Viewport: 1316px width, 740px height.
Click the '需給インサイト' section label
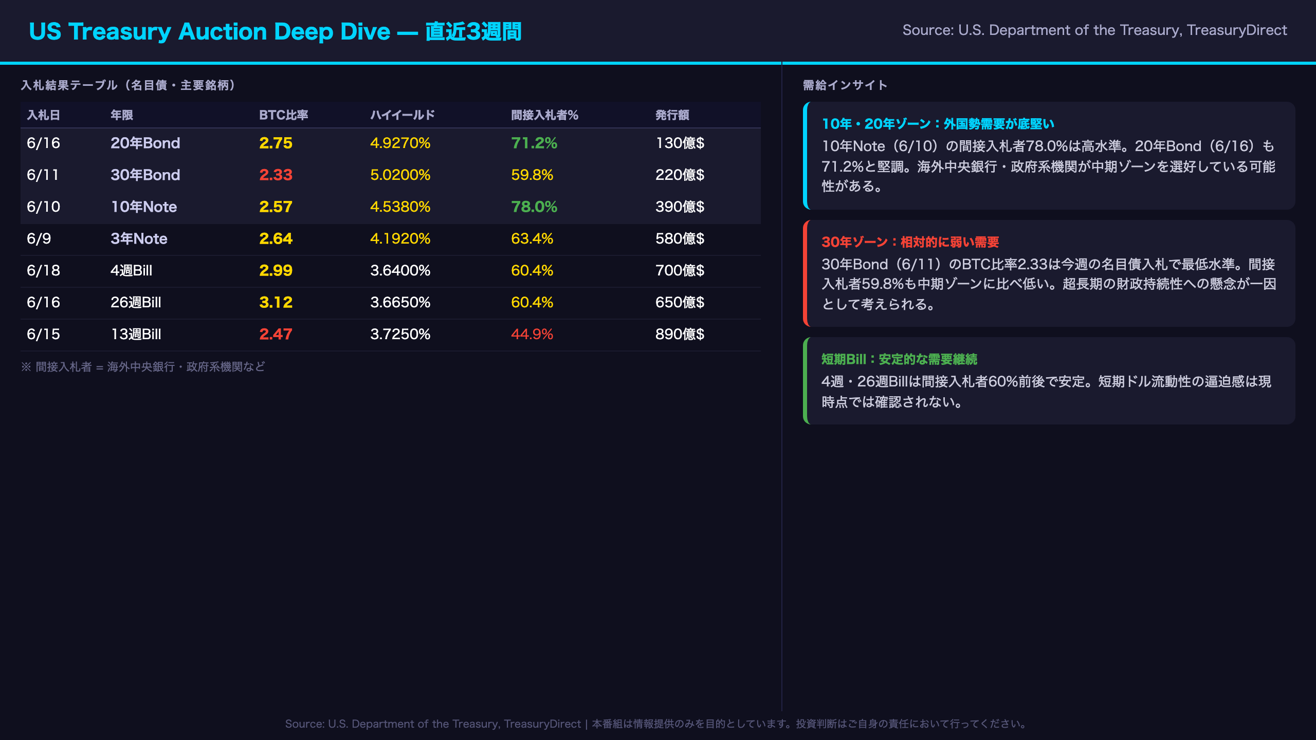[x=845, y=85]
